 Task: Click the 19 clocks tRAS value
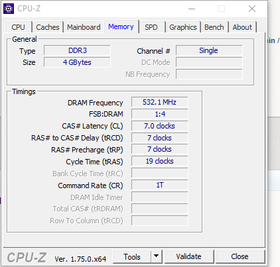point(160,161)
